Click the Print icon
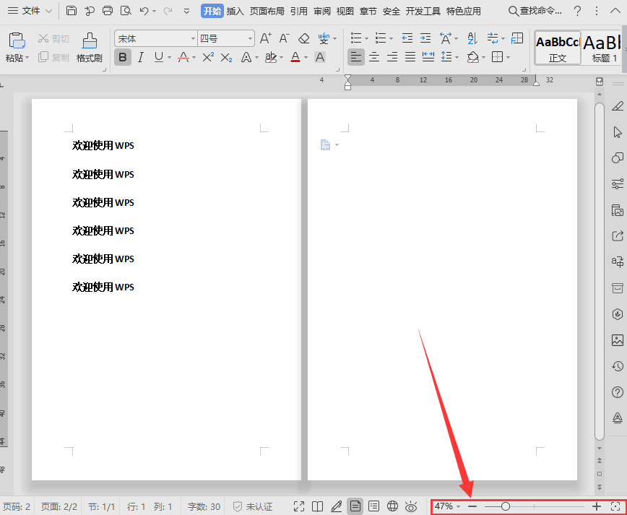 (107, 11)
